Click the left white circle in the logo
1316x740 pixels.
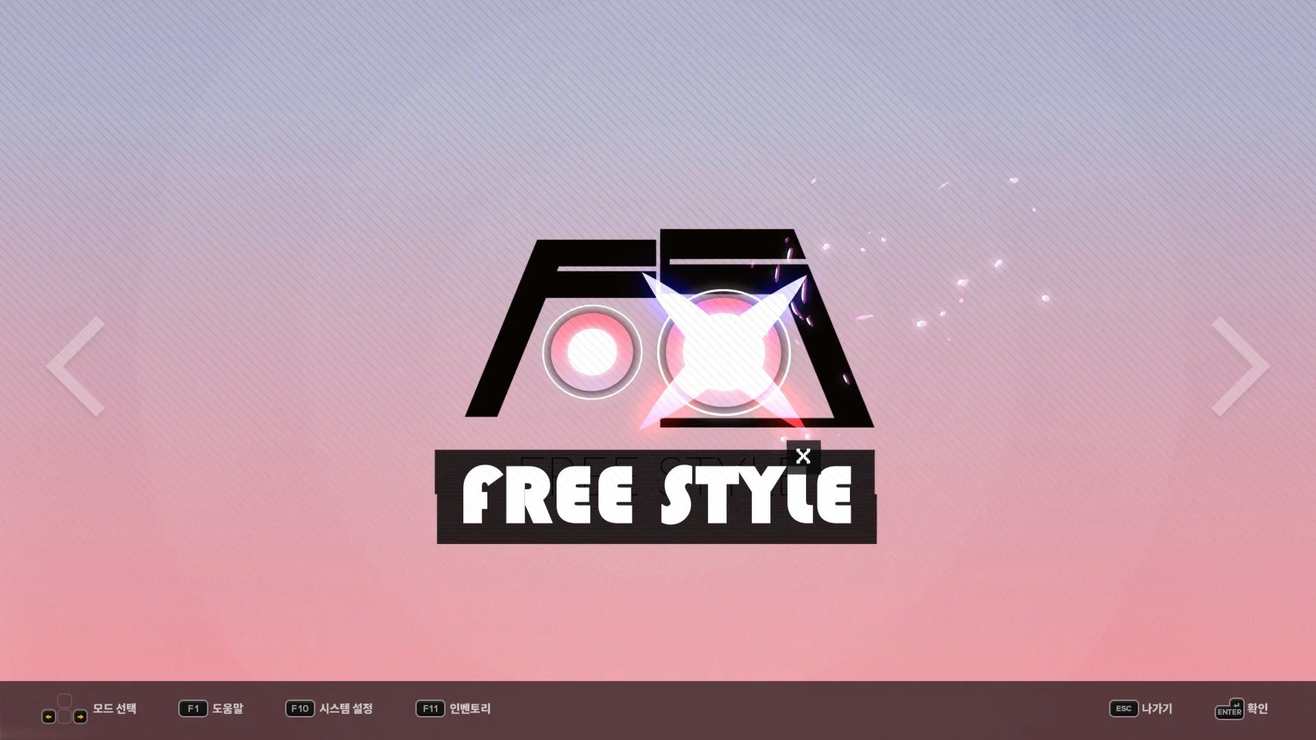592,351
